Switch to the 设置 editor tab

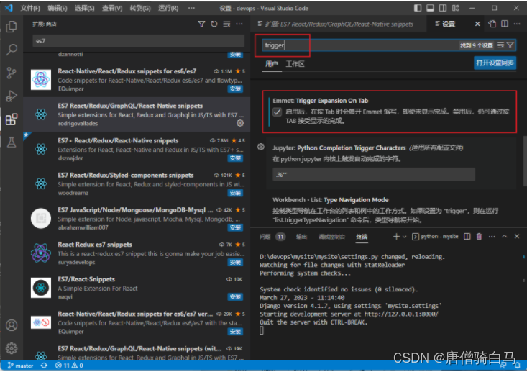click(449, 24)
